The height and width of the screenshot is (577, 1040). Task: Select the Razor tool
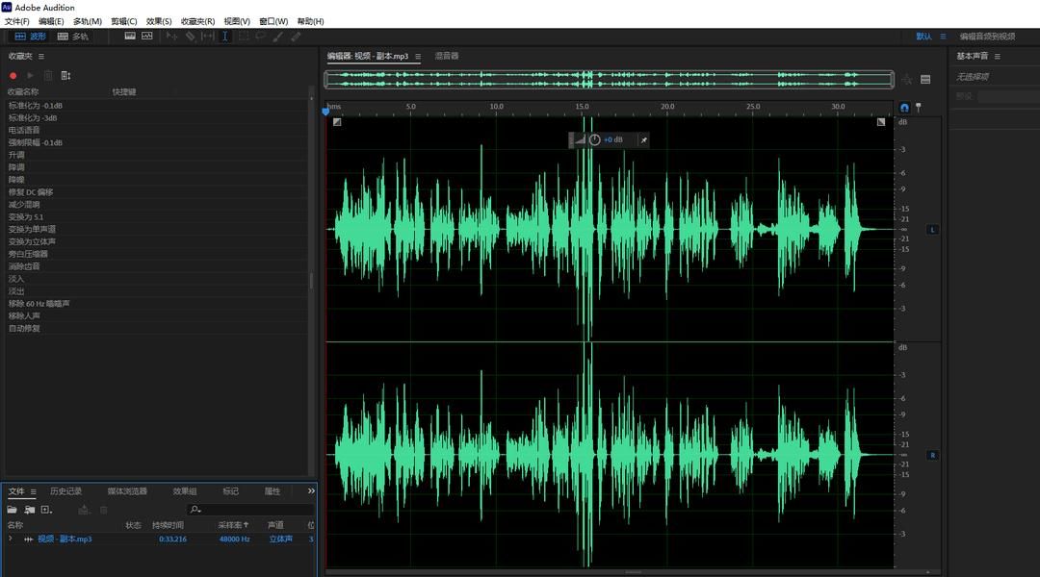tap(191, 36)
